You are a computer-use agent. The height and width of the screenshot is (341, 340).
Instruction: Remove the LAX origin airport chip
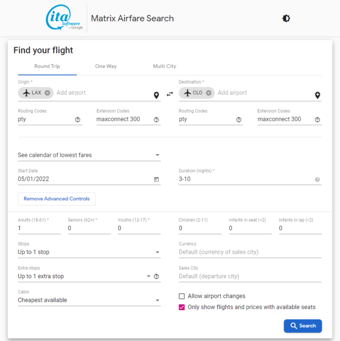pyautogui.click(x=47, y=93)
